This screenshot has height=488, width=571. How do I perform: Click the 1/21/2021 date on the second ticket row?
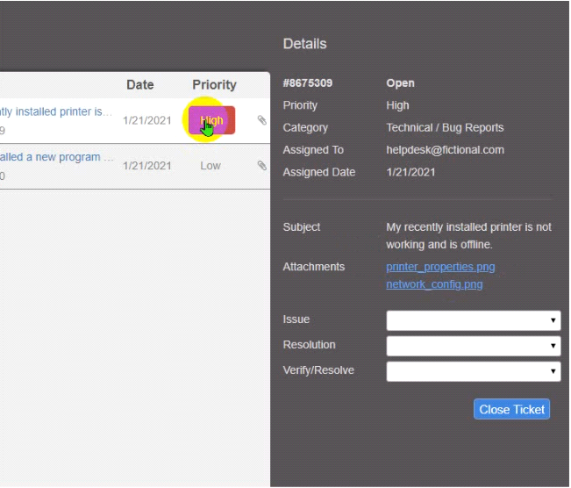coord(147,166)
